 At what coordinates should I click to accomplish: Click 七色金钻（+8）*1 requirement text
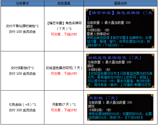pos(22,105)
